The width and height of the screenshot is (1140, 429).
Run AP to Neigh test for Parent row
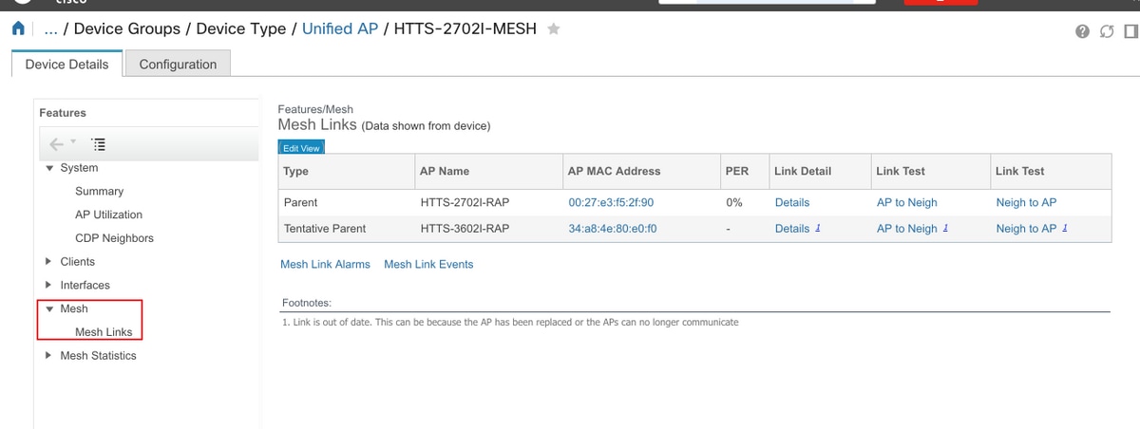(907, 202)
